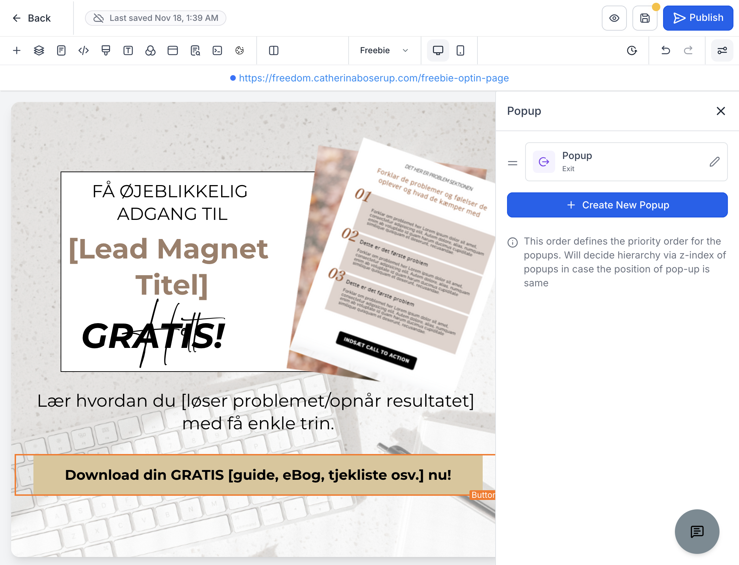The image size is (739, 565).
Task: Click the popup reorder drag handle
Action: point(513,163)
